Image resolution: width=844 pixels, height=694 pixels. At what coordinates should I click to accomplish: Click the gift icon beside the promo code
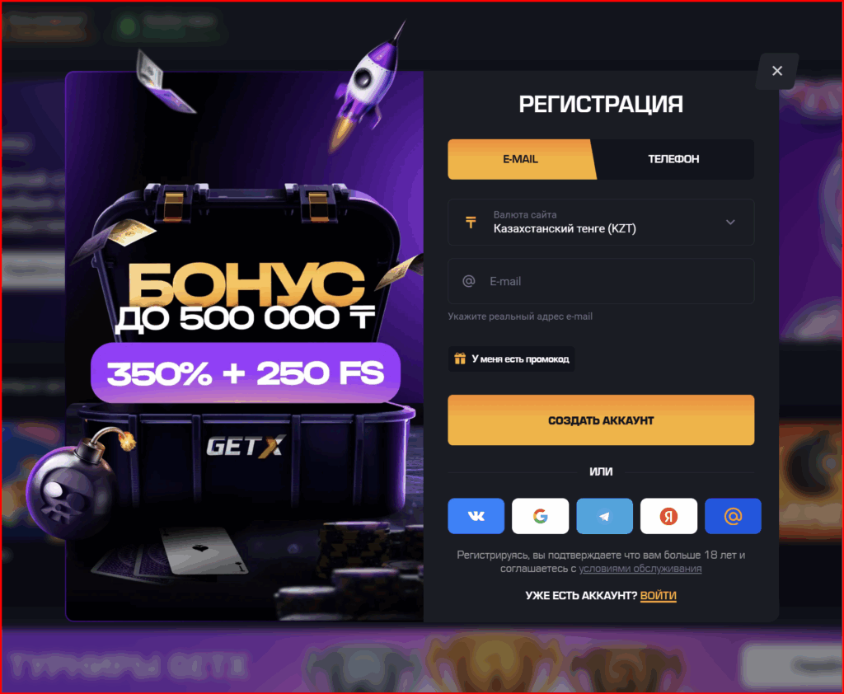[460, 359]
